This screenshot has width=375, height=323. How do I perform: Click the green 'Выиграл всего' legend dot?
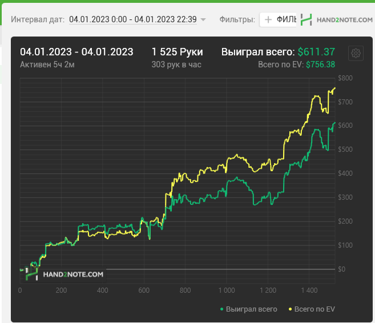click(221, 309)
